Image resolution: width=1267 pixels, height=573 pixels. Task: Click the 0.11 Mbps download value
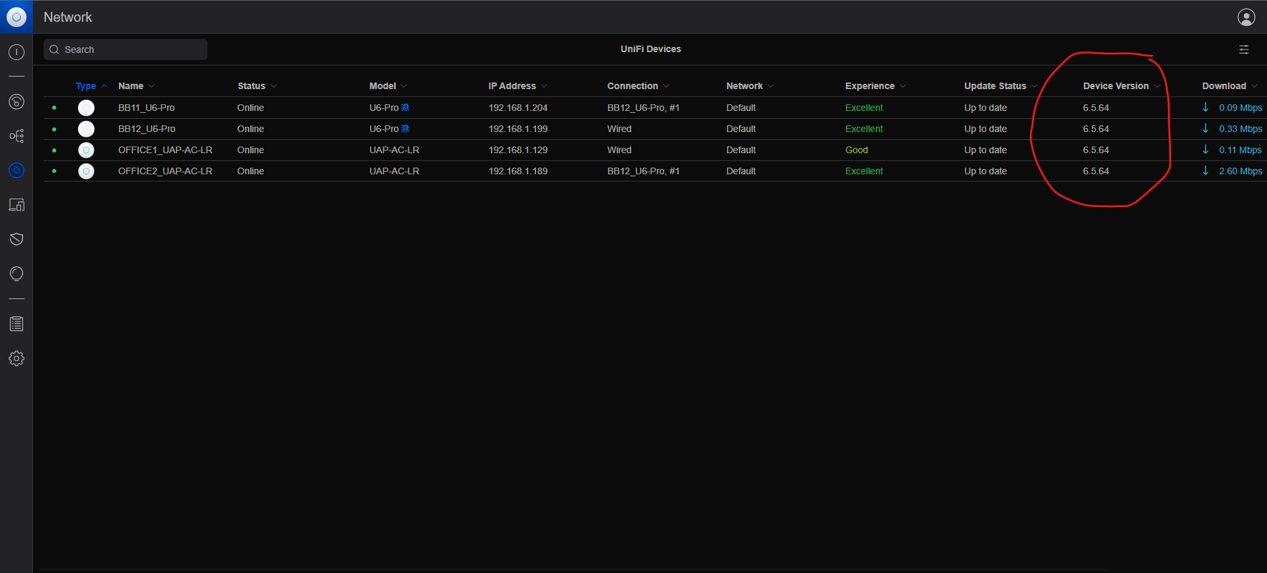pos(1240,150)
